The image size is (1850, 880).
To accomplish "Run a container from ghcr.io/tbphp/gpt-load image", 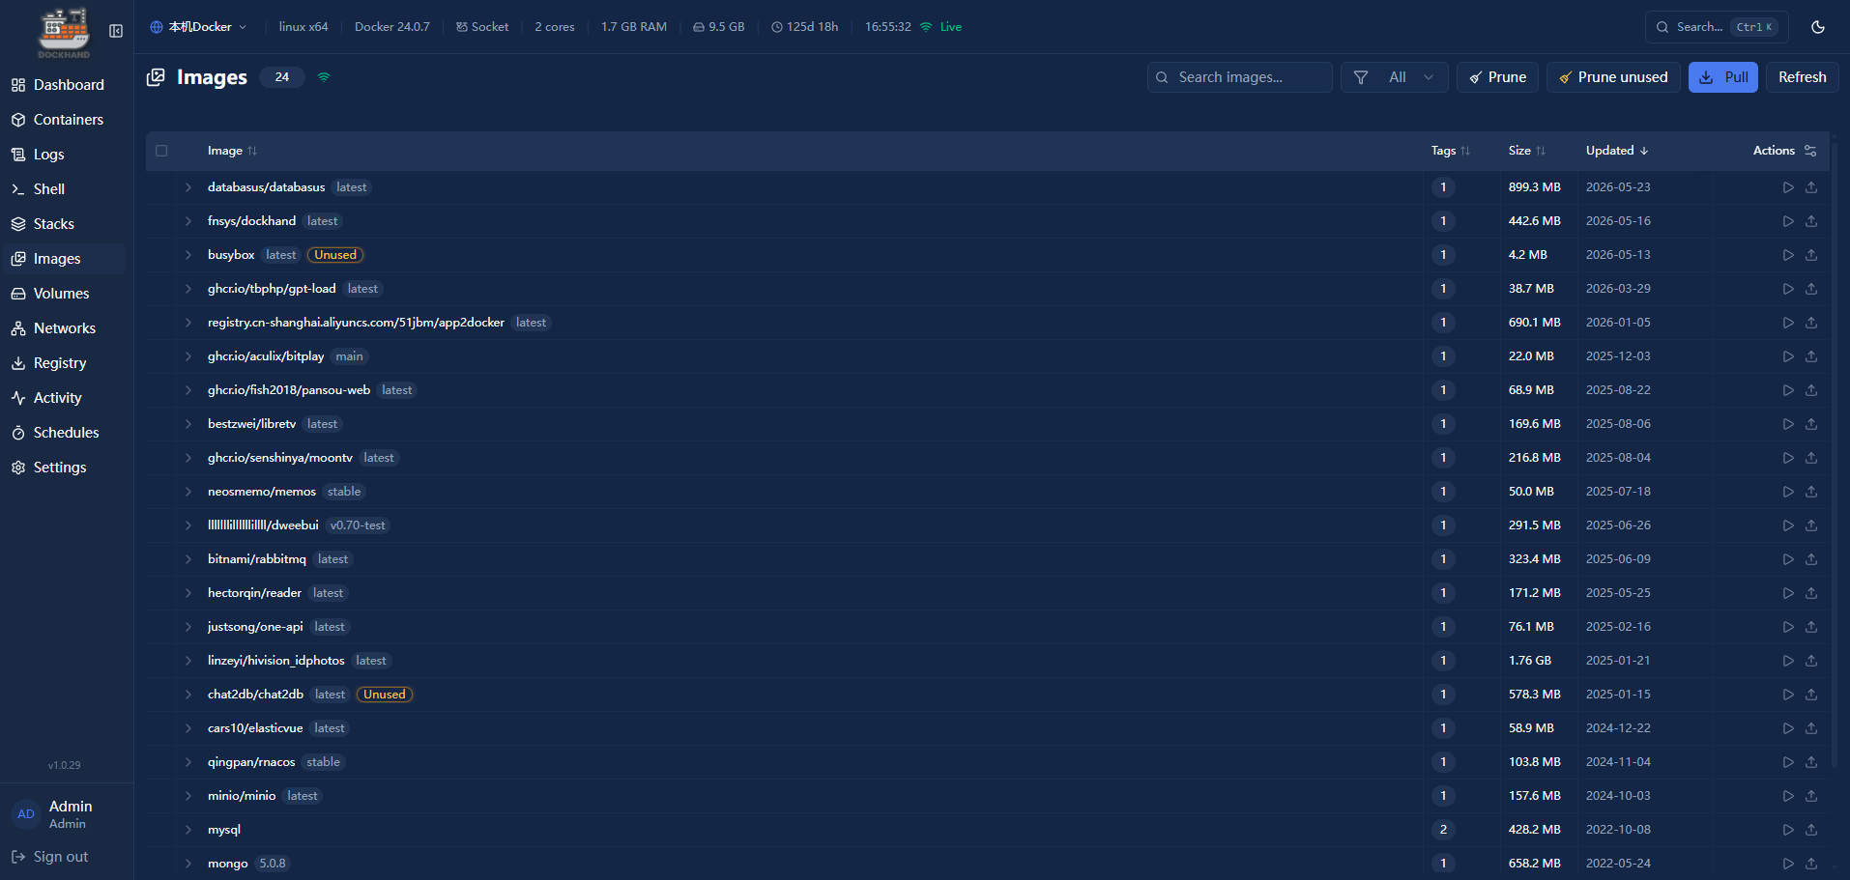I will coord(1788,289).
